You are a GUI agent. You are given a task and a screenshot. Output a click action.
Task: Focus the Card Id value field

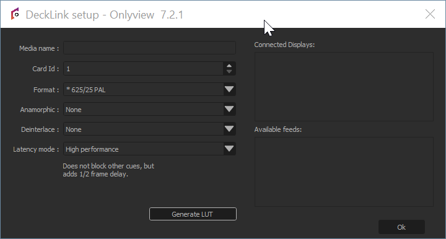143,69
